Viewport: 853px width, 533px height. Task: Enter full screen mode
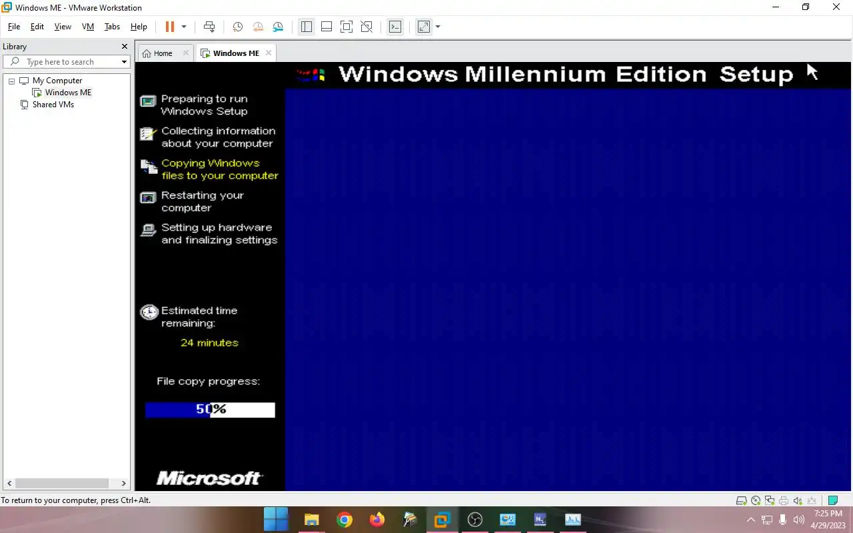point(347,27)
